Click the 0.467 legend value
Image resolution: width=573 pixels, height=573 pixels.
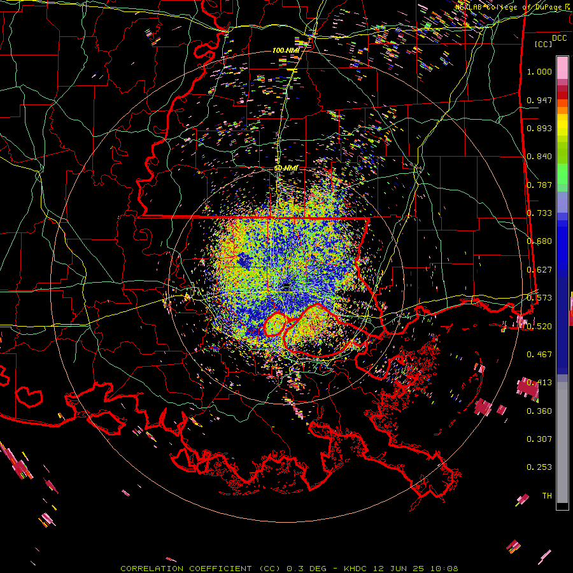point(539,355)
